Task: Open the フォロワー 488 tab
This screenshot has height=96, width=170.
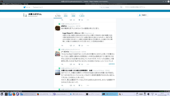Action: [x=73, y=15]
